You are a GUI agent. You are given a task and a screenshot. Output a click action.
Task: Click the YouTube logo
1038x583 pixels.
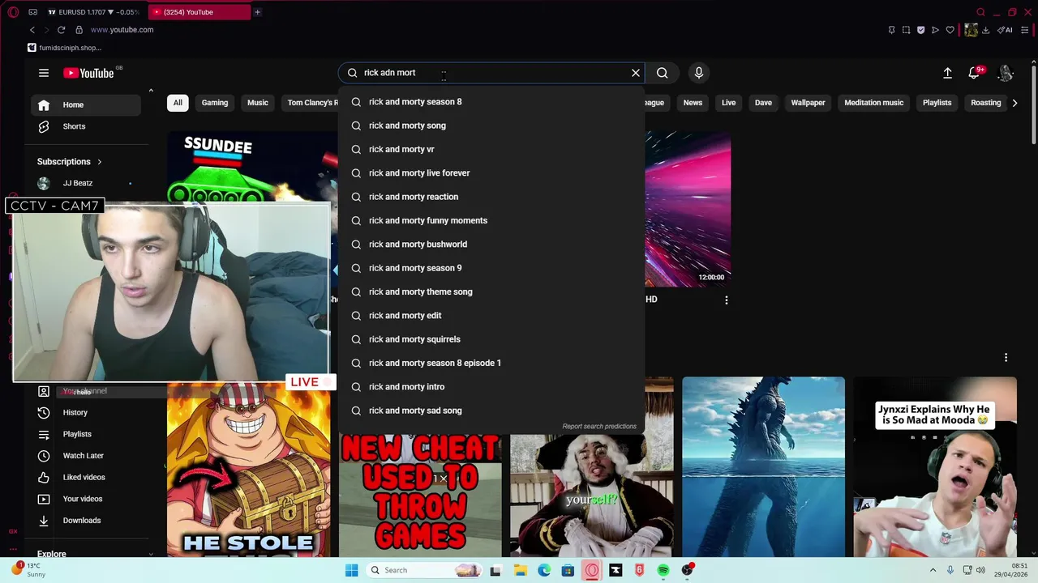(x=88, y=73)
